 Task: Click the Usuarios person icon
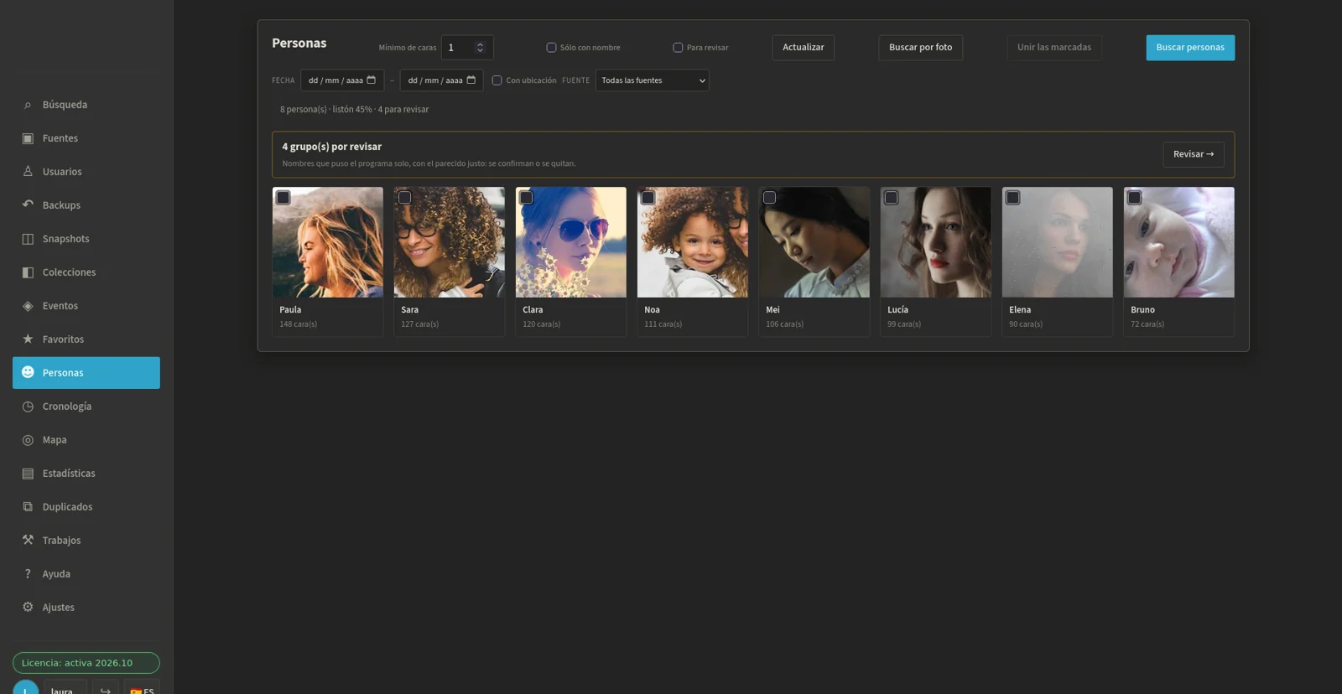28,172
